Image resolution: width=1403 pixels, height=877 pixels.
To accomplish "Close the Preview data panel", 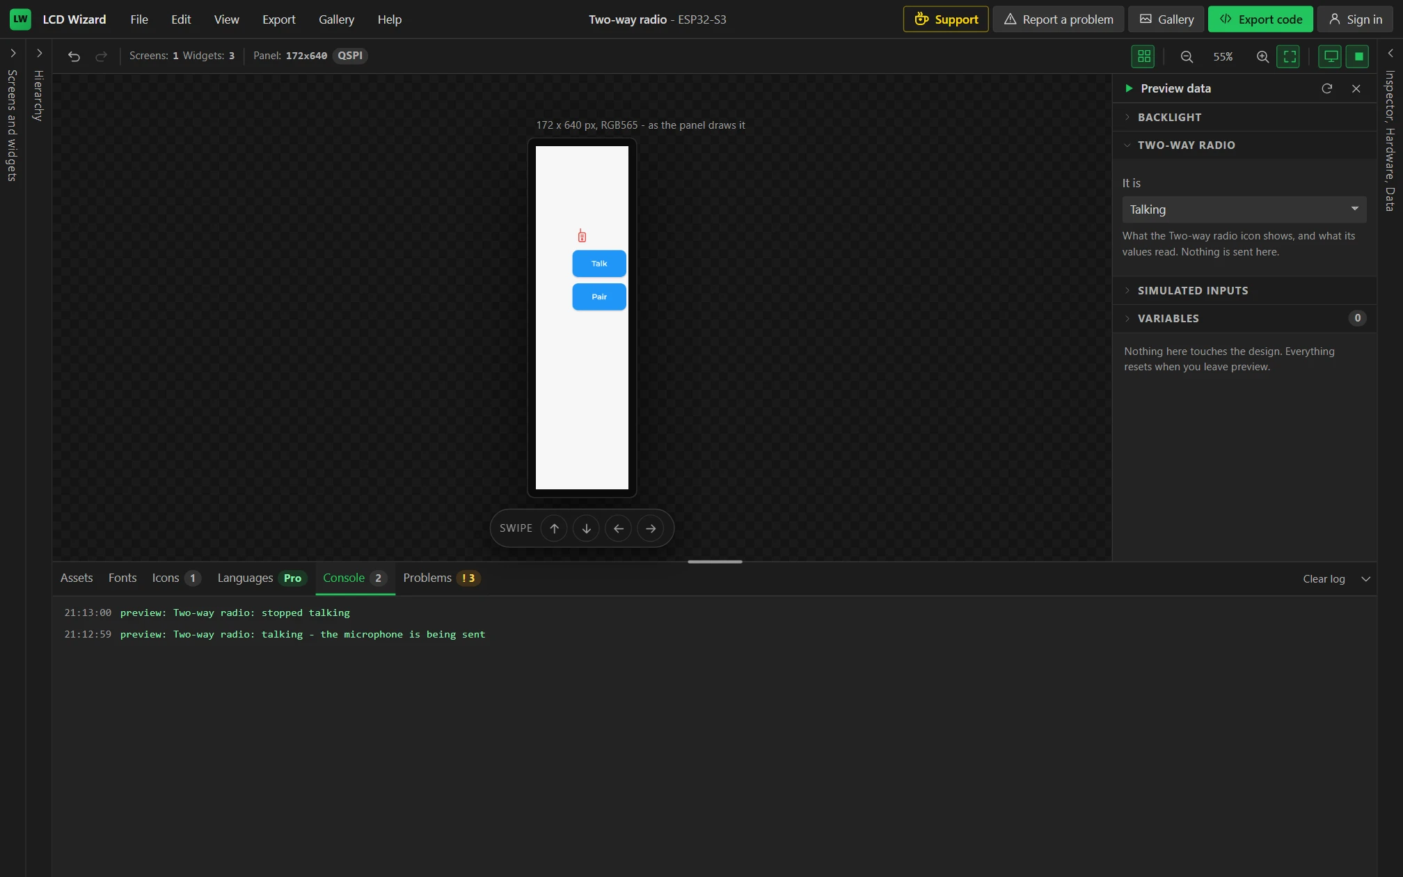I will point(1356,88).
